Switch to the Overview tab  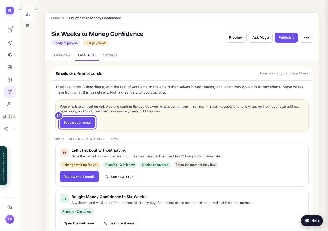pos(62,55)
